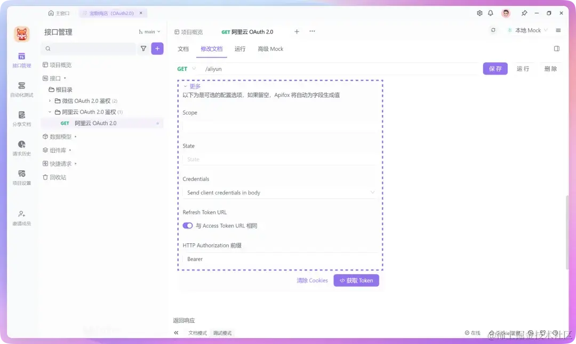The image size is (576, 344).
Task: Open the 本地 Mock environment dropdown
Action: coord(527,30)
